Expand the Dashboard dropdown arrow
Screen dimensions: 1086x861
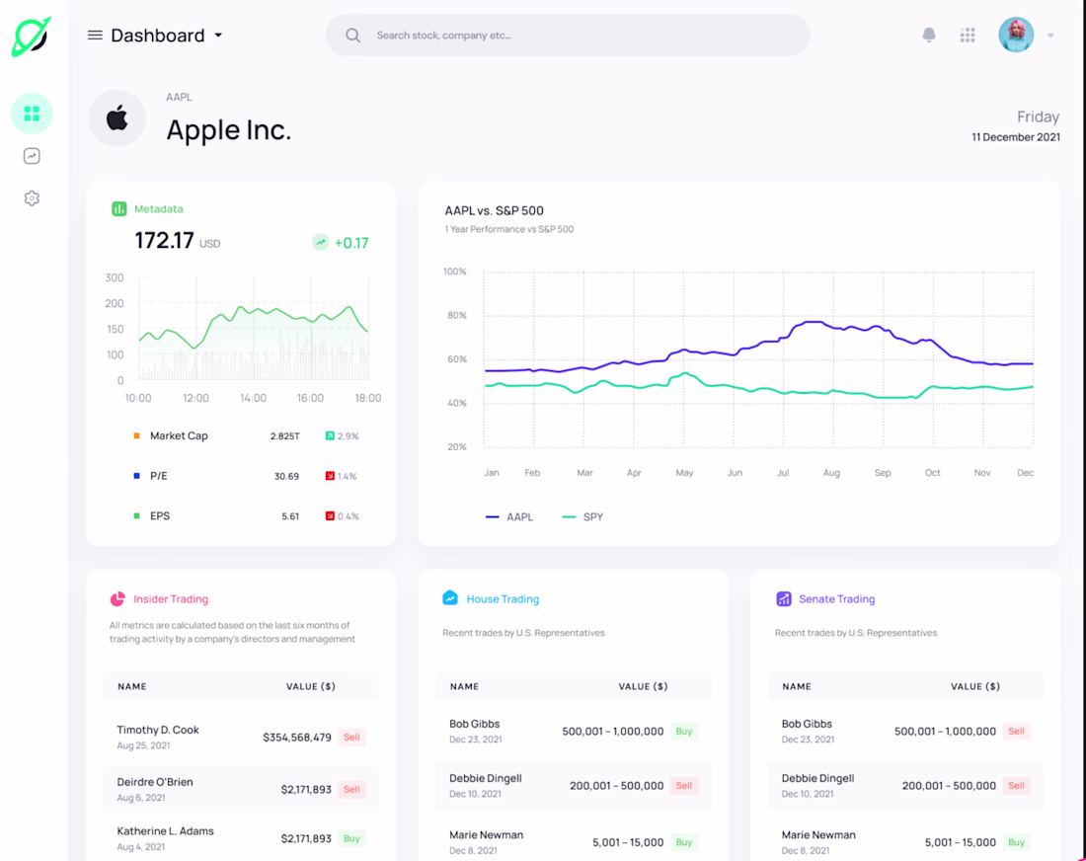tap(218, 36)
